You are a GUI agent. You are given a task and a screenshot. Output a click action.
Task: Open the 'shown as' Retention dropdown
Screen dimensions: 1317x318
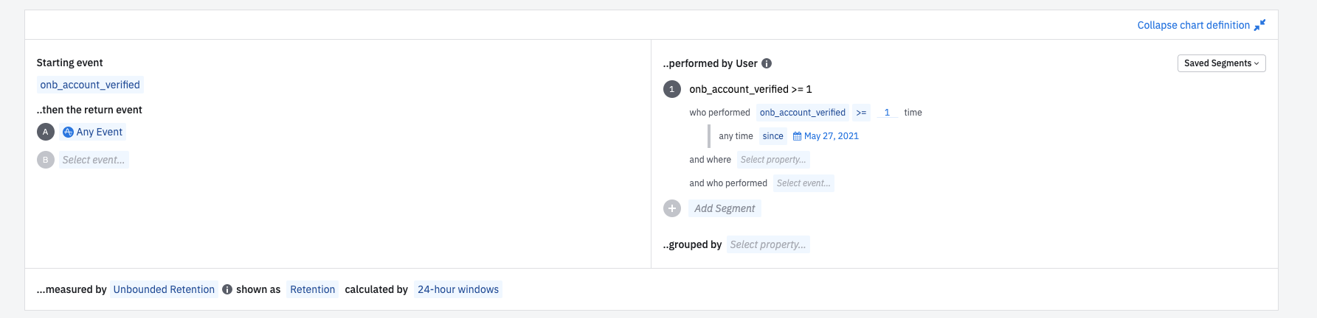tap(312, 289)
